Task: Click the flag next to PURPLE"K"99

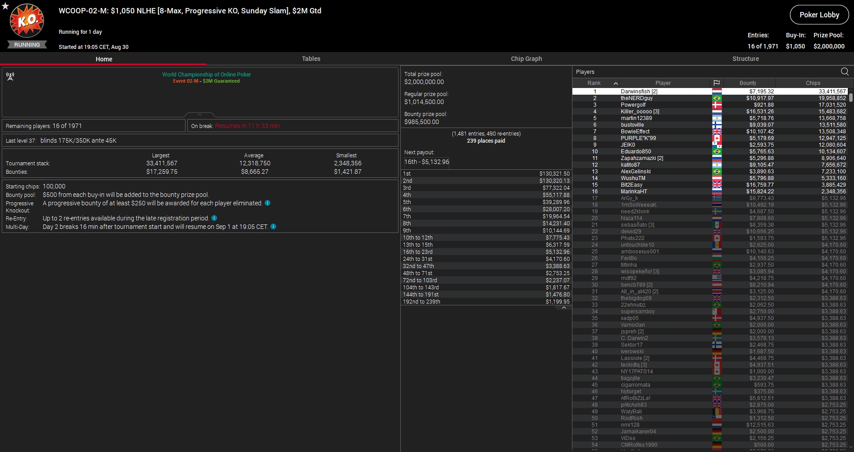Action: point(717,138)
